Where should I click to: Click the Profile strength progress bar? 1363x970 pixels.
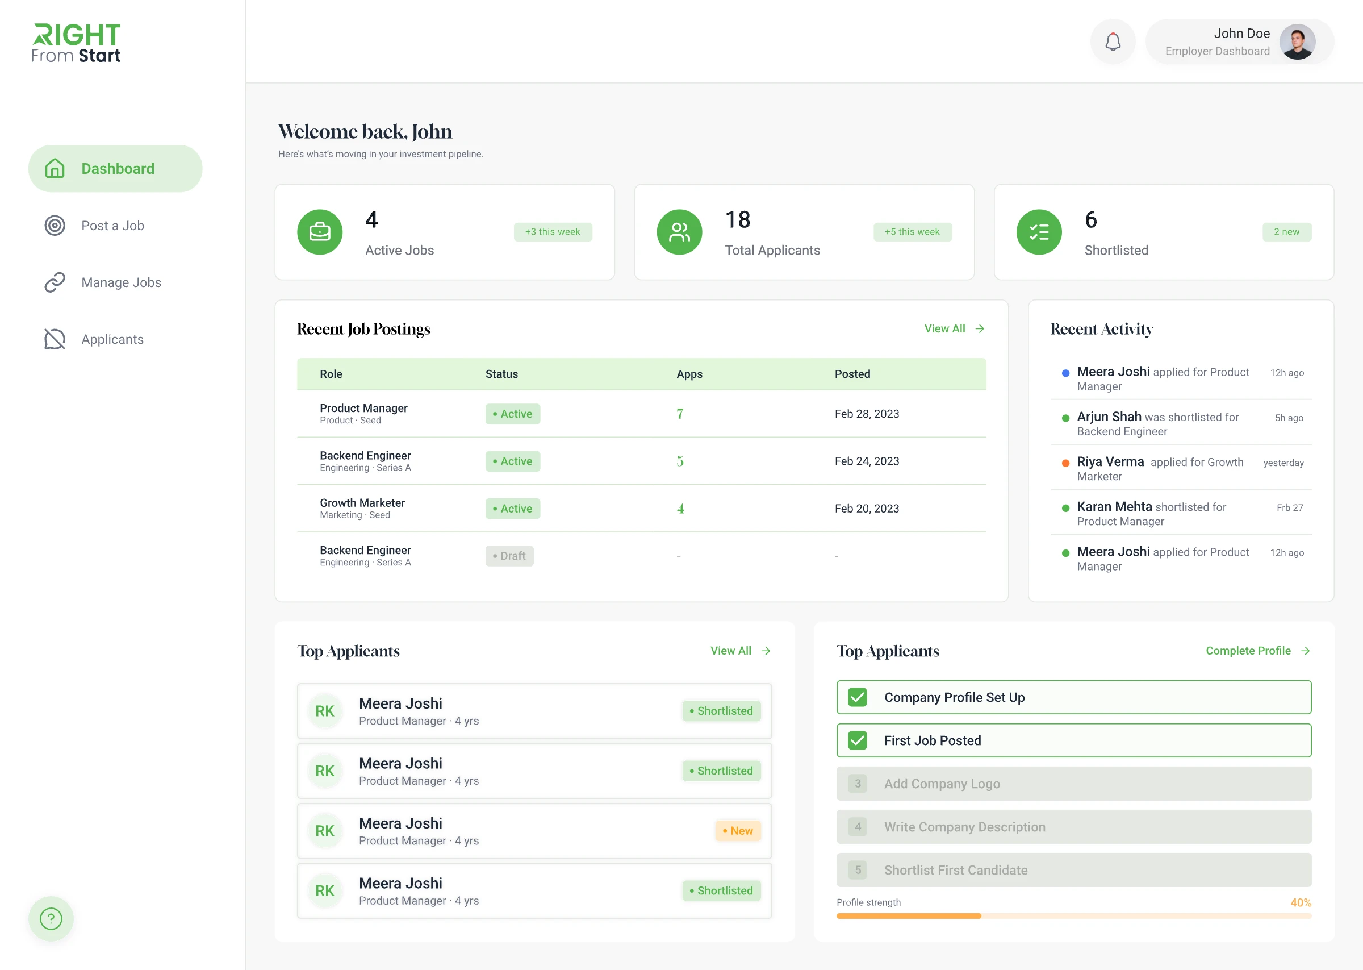tap(1073, 915)
